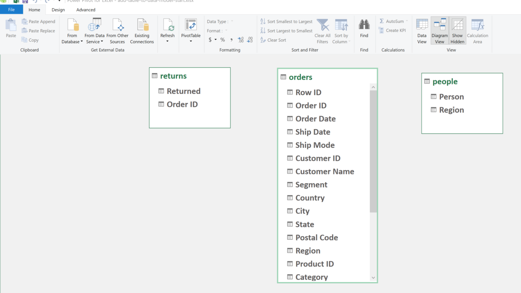Screen dimensions: 521x293
Task: Click Sort Smallest to Largest
Action: (287, 22)
